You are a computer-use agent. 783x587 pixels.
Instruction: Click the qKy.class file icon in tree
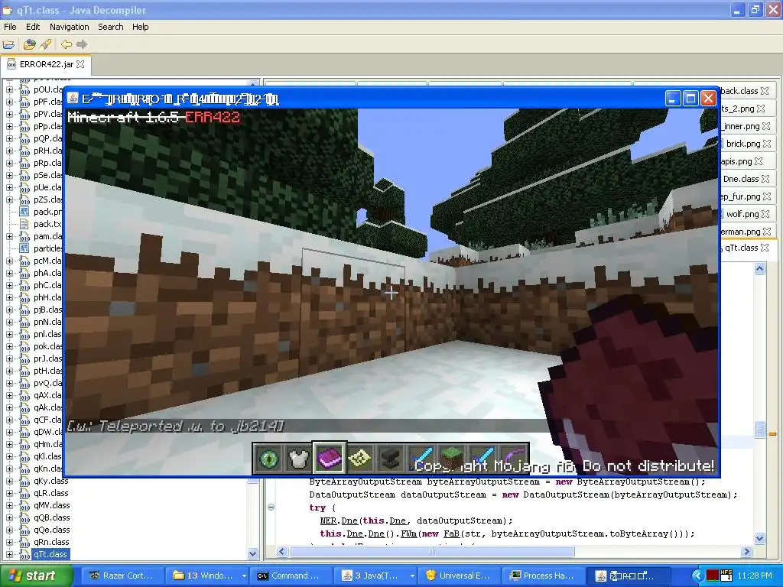pyautogui.click(x=24, y=481)
